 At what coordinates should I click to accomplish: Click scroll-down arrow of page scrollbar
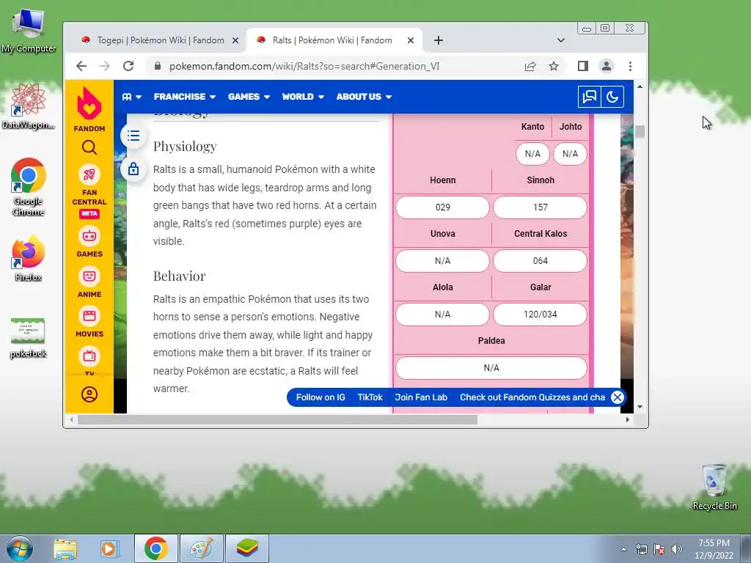(640, 406)
